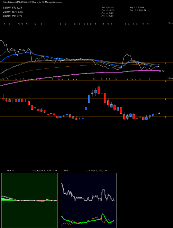This screenshot has width=173, height=228.
Task: Click the green ADX spike peak
Action: [103, 214]
